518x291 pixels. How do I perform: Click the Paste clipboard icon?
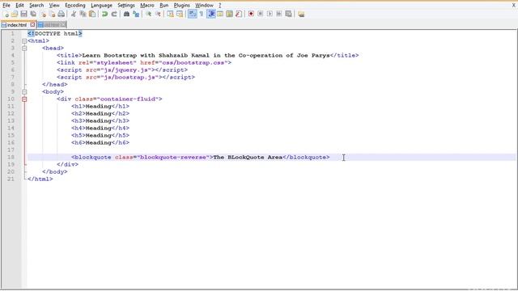(92, 14)
